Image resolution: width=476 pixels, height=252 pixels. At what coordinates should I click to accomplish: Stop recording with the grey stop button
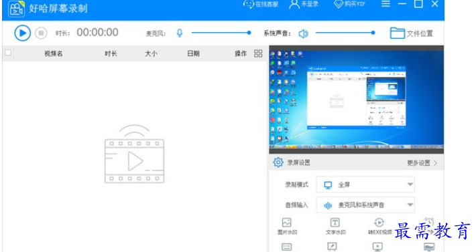tap(41, 33)
